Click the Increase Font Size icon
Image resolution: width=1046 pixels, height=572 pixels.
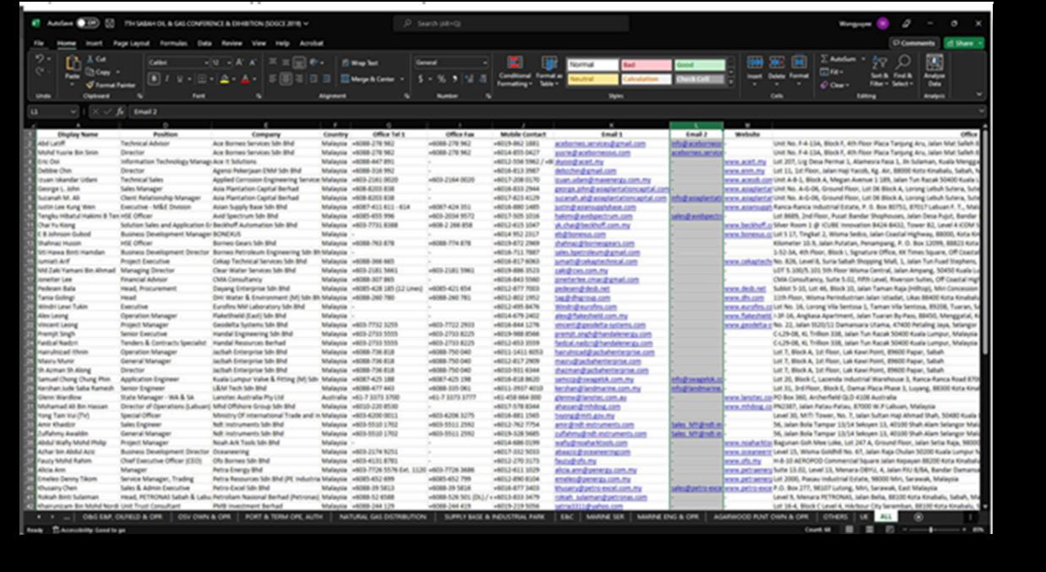[x=239, y=62]
